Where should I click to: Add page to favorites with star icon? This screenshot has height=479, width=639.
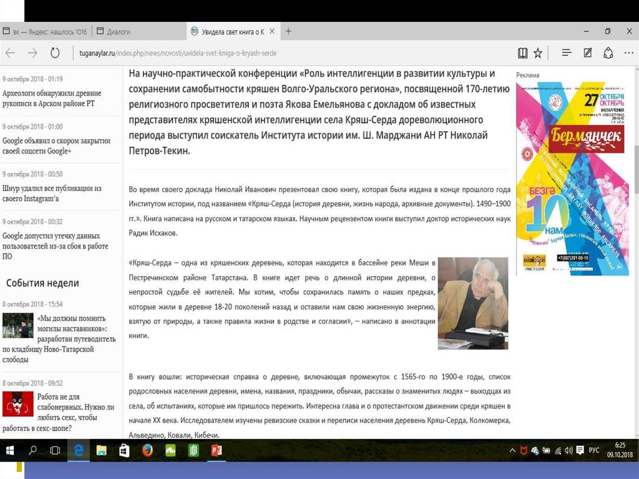[x=538, y=53]
